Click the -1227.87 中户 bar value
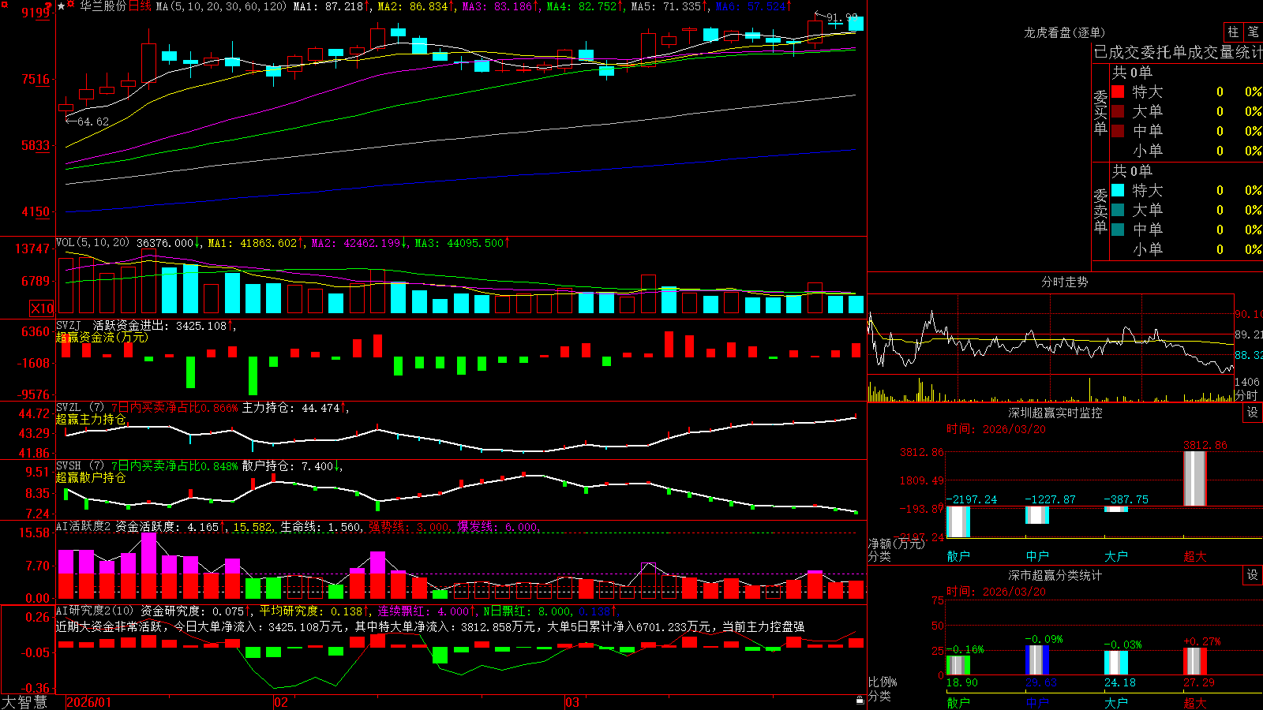1263x710 pixels. [1050, 499]
